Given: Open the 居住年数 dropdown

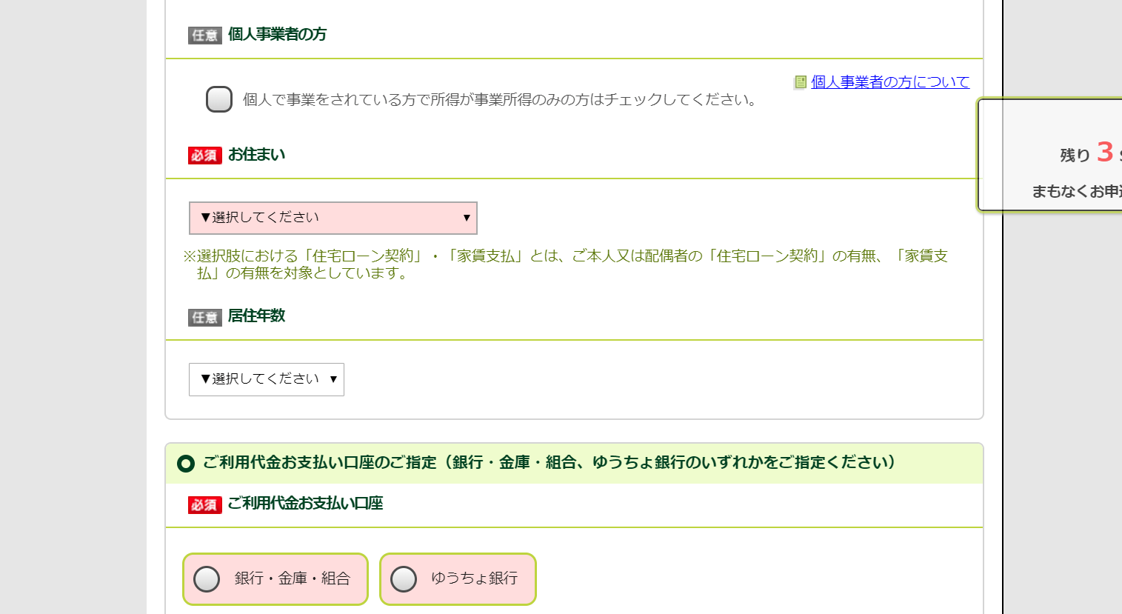Looking at the screenshot, I should (267, 379).
